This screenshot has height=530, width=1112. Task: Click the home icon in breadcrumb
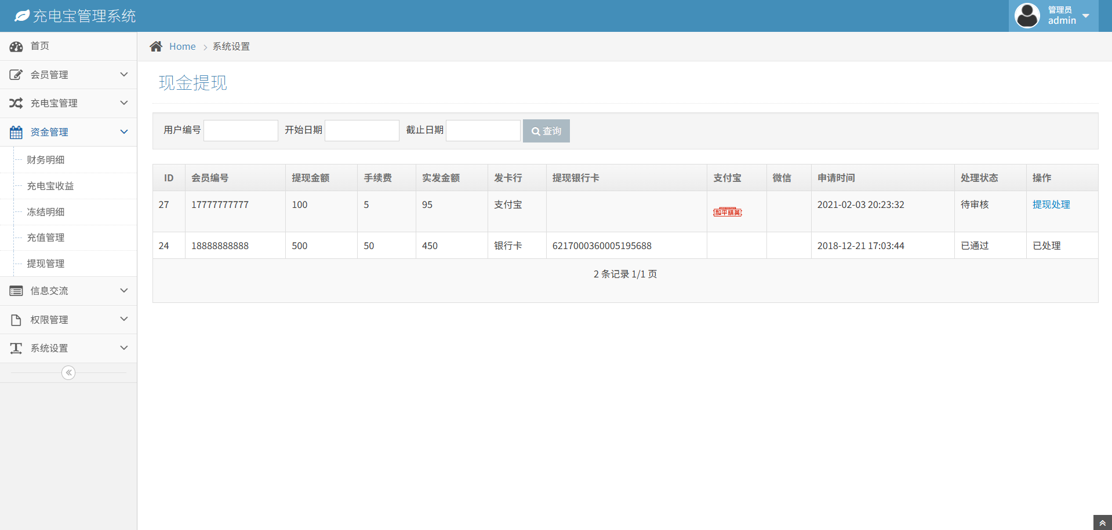pos(156,46)
